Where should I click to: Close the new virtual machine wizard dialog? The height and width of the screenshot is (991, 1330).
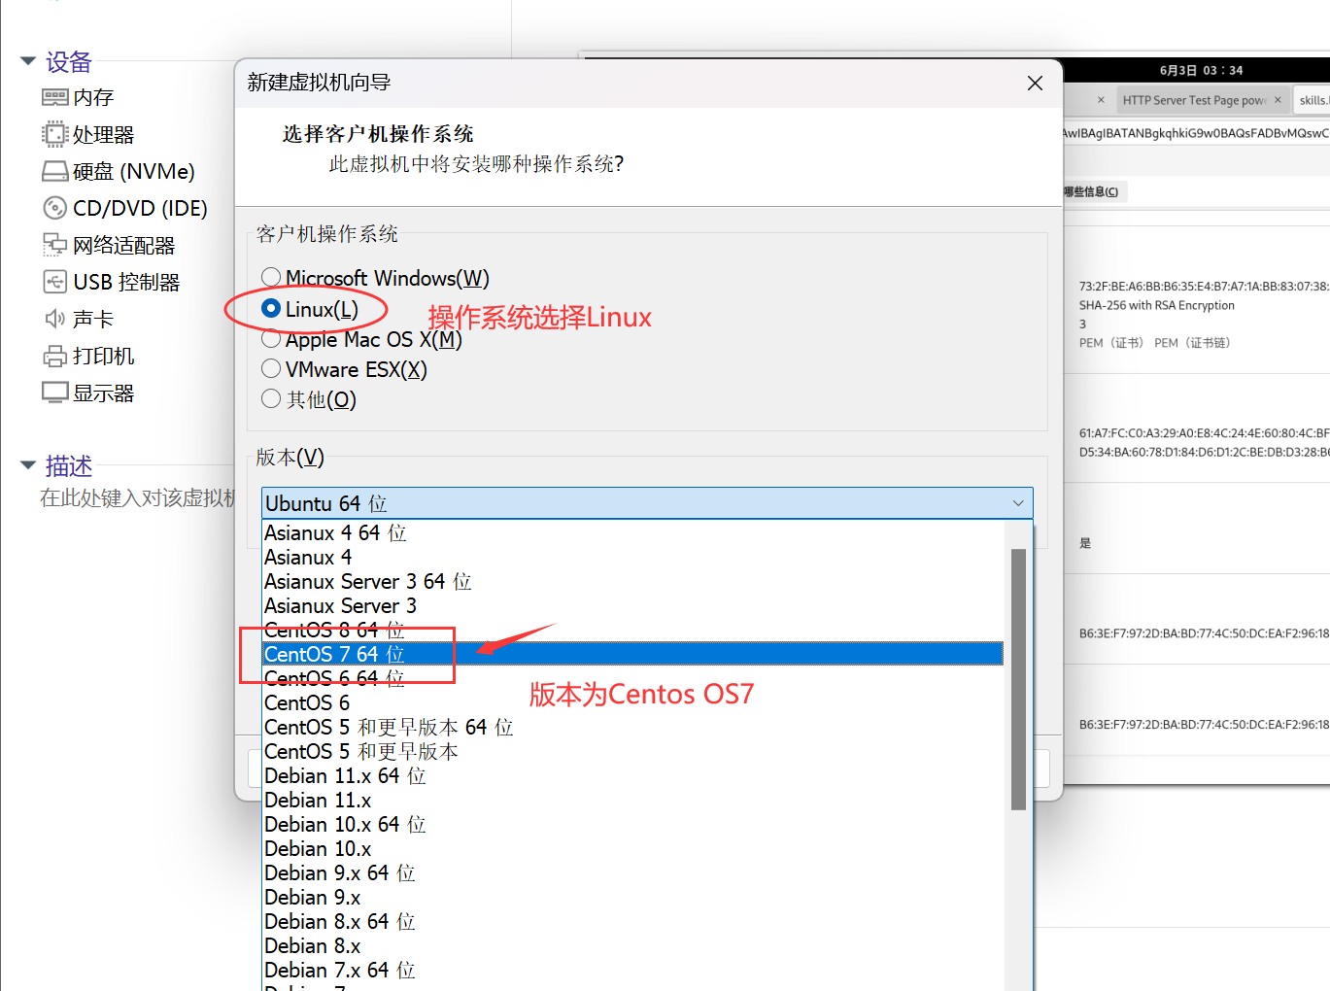pyautogui.click(x=1036, y=84)
